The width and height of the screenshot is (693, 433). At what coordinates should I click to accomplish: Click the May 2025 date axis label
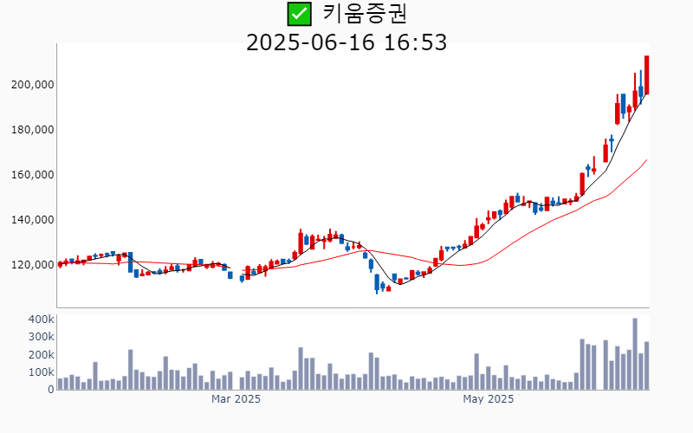pos(489,399)
